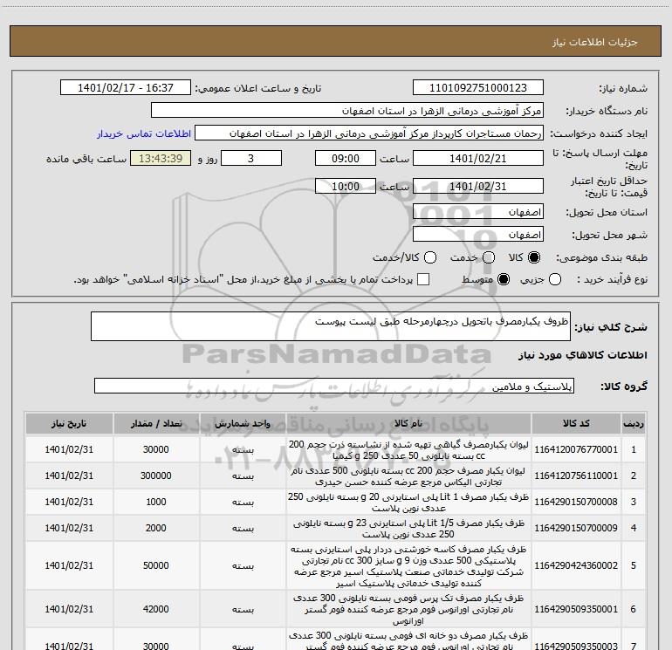Tick the اسناد خزانه اسلامی payment checkbox
This screenshot has width=672, height=650.
pos(423,279)
